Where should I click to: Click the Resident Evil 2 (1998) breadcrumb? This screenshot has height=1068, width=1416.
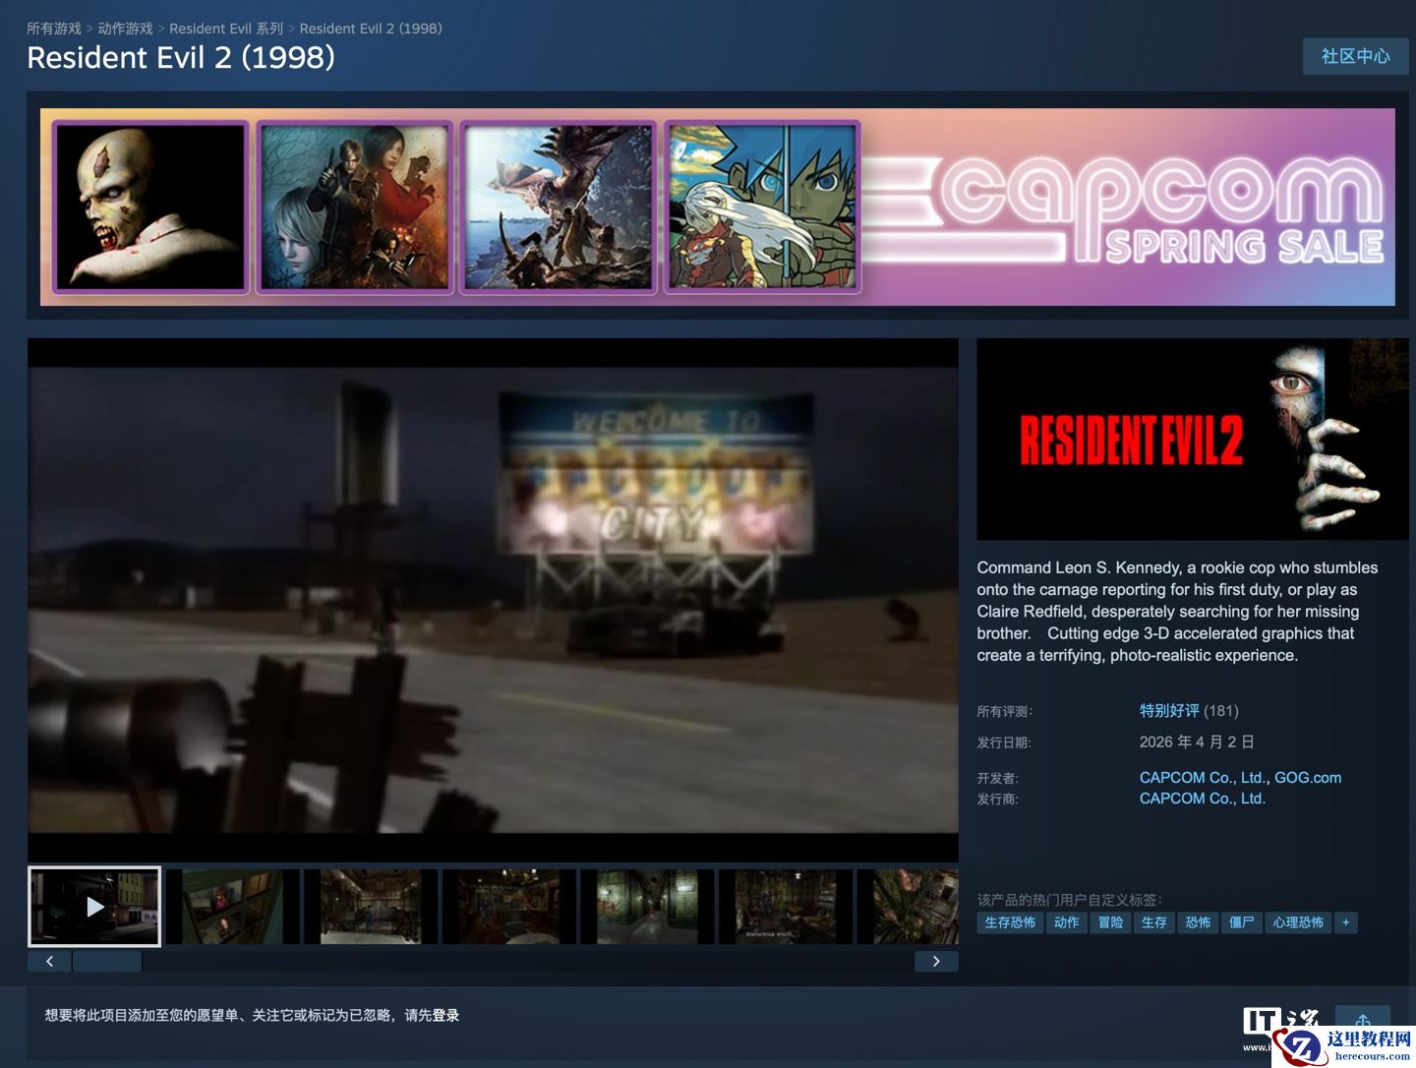point(371,29)
